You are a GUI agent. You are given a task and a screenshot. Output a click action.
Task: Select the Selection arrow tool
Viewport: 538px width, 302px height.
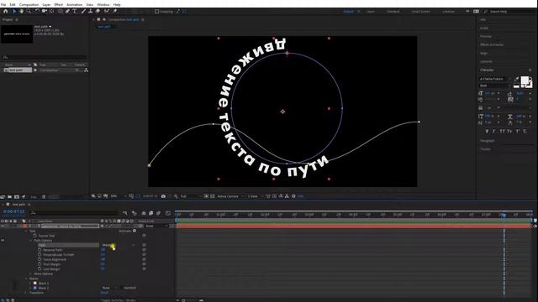tap(14, 11)
